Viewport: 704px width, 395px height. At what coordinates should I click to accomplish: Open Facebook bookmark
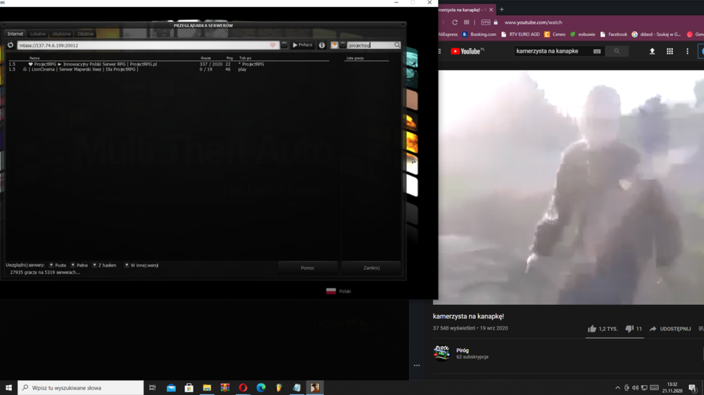(614, 34)
